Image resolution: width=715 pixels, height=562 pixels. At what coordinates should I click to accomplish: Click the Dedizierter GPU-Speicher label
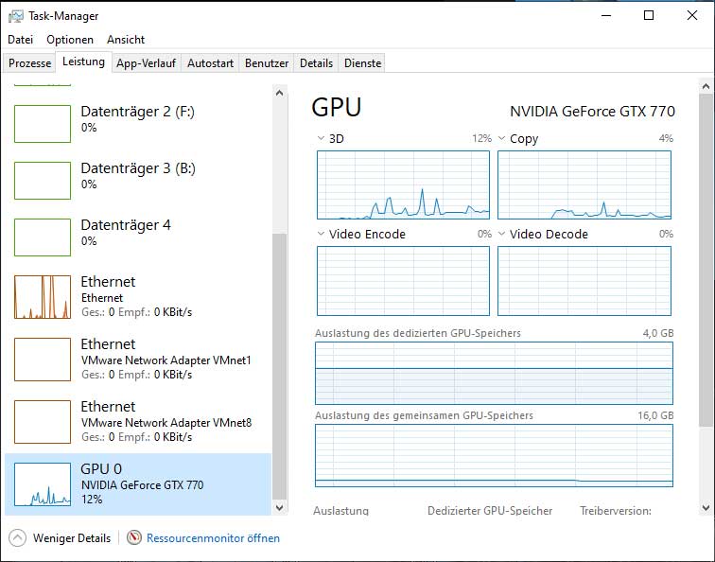coord(490,511)
